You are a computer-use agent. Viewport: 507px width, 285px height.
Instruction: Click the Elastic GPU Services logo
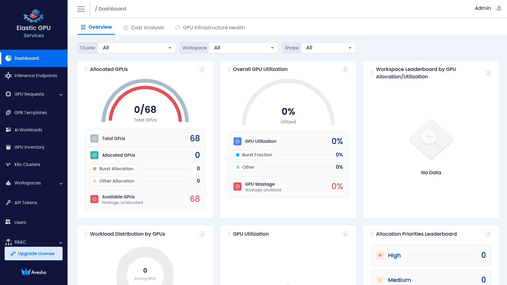[34, 23]
